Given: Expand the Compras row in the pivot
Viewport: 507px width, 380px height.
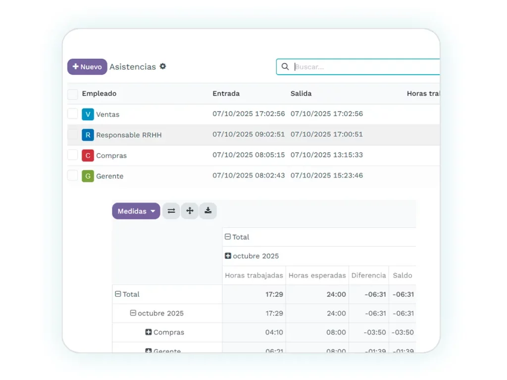Looking at the screenshot, I should pos(149,332).
